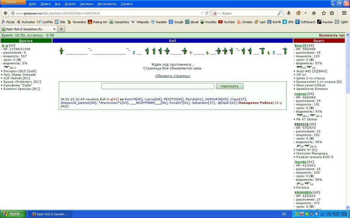This screenshot has height=218, width=350.
Task: Open a new tab with plus button
Action: pyautogui.click(x=61, y=29)
